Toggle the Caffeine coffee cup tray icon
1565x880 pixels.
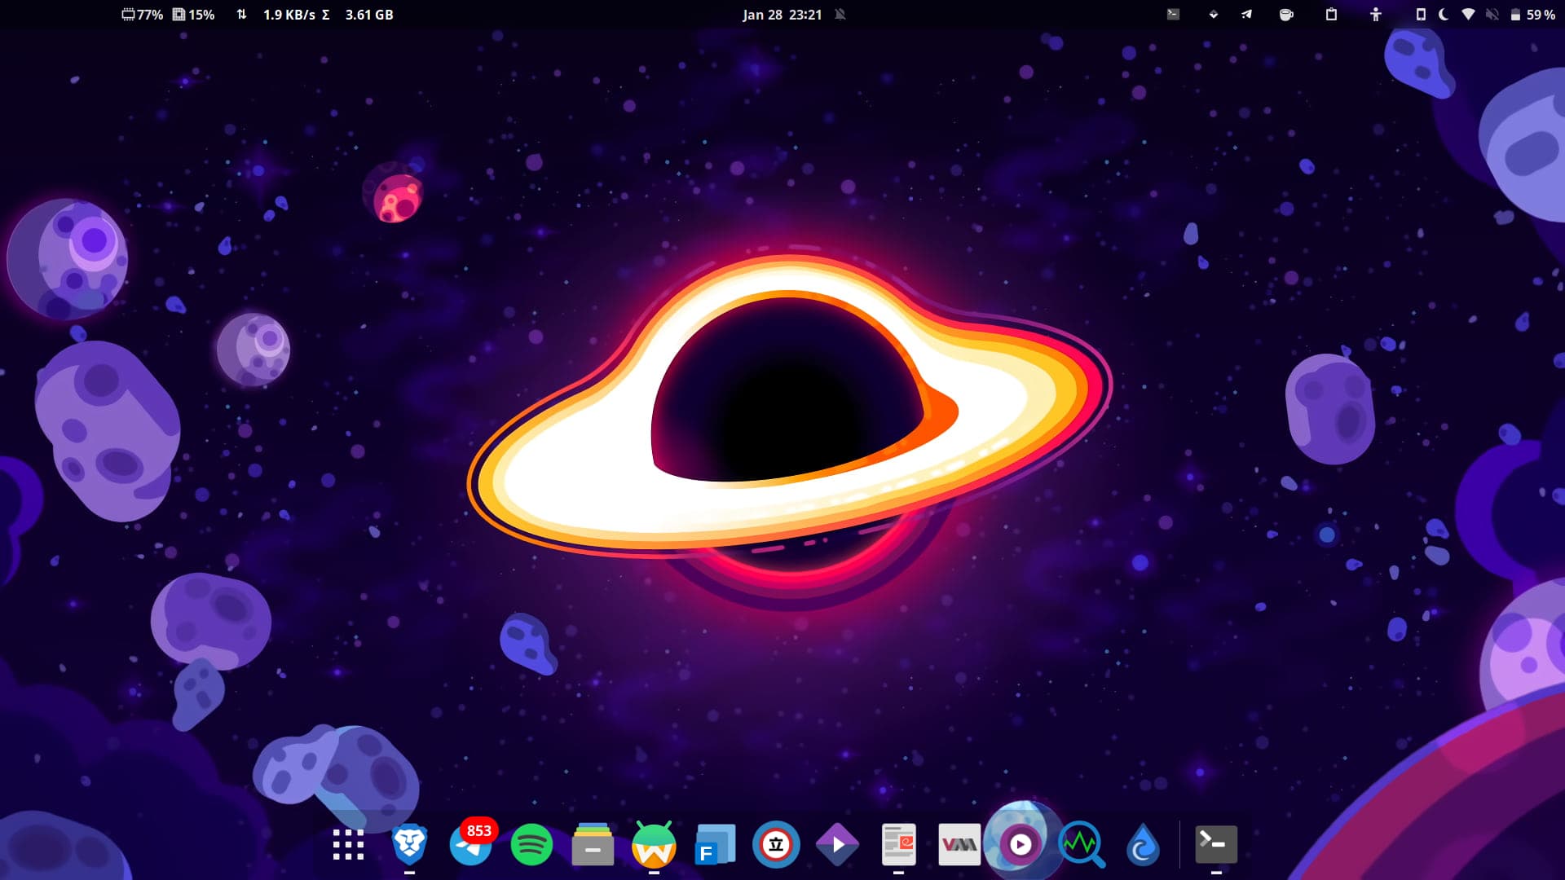(1286, 15)
